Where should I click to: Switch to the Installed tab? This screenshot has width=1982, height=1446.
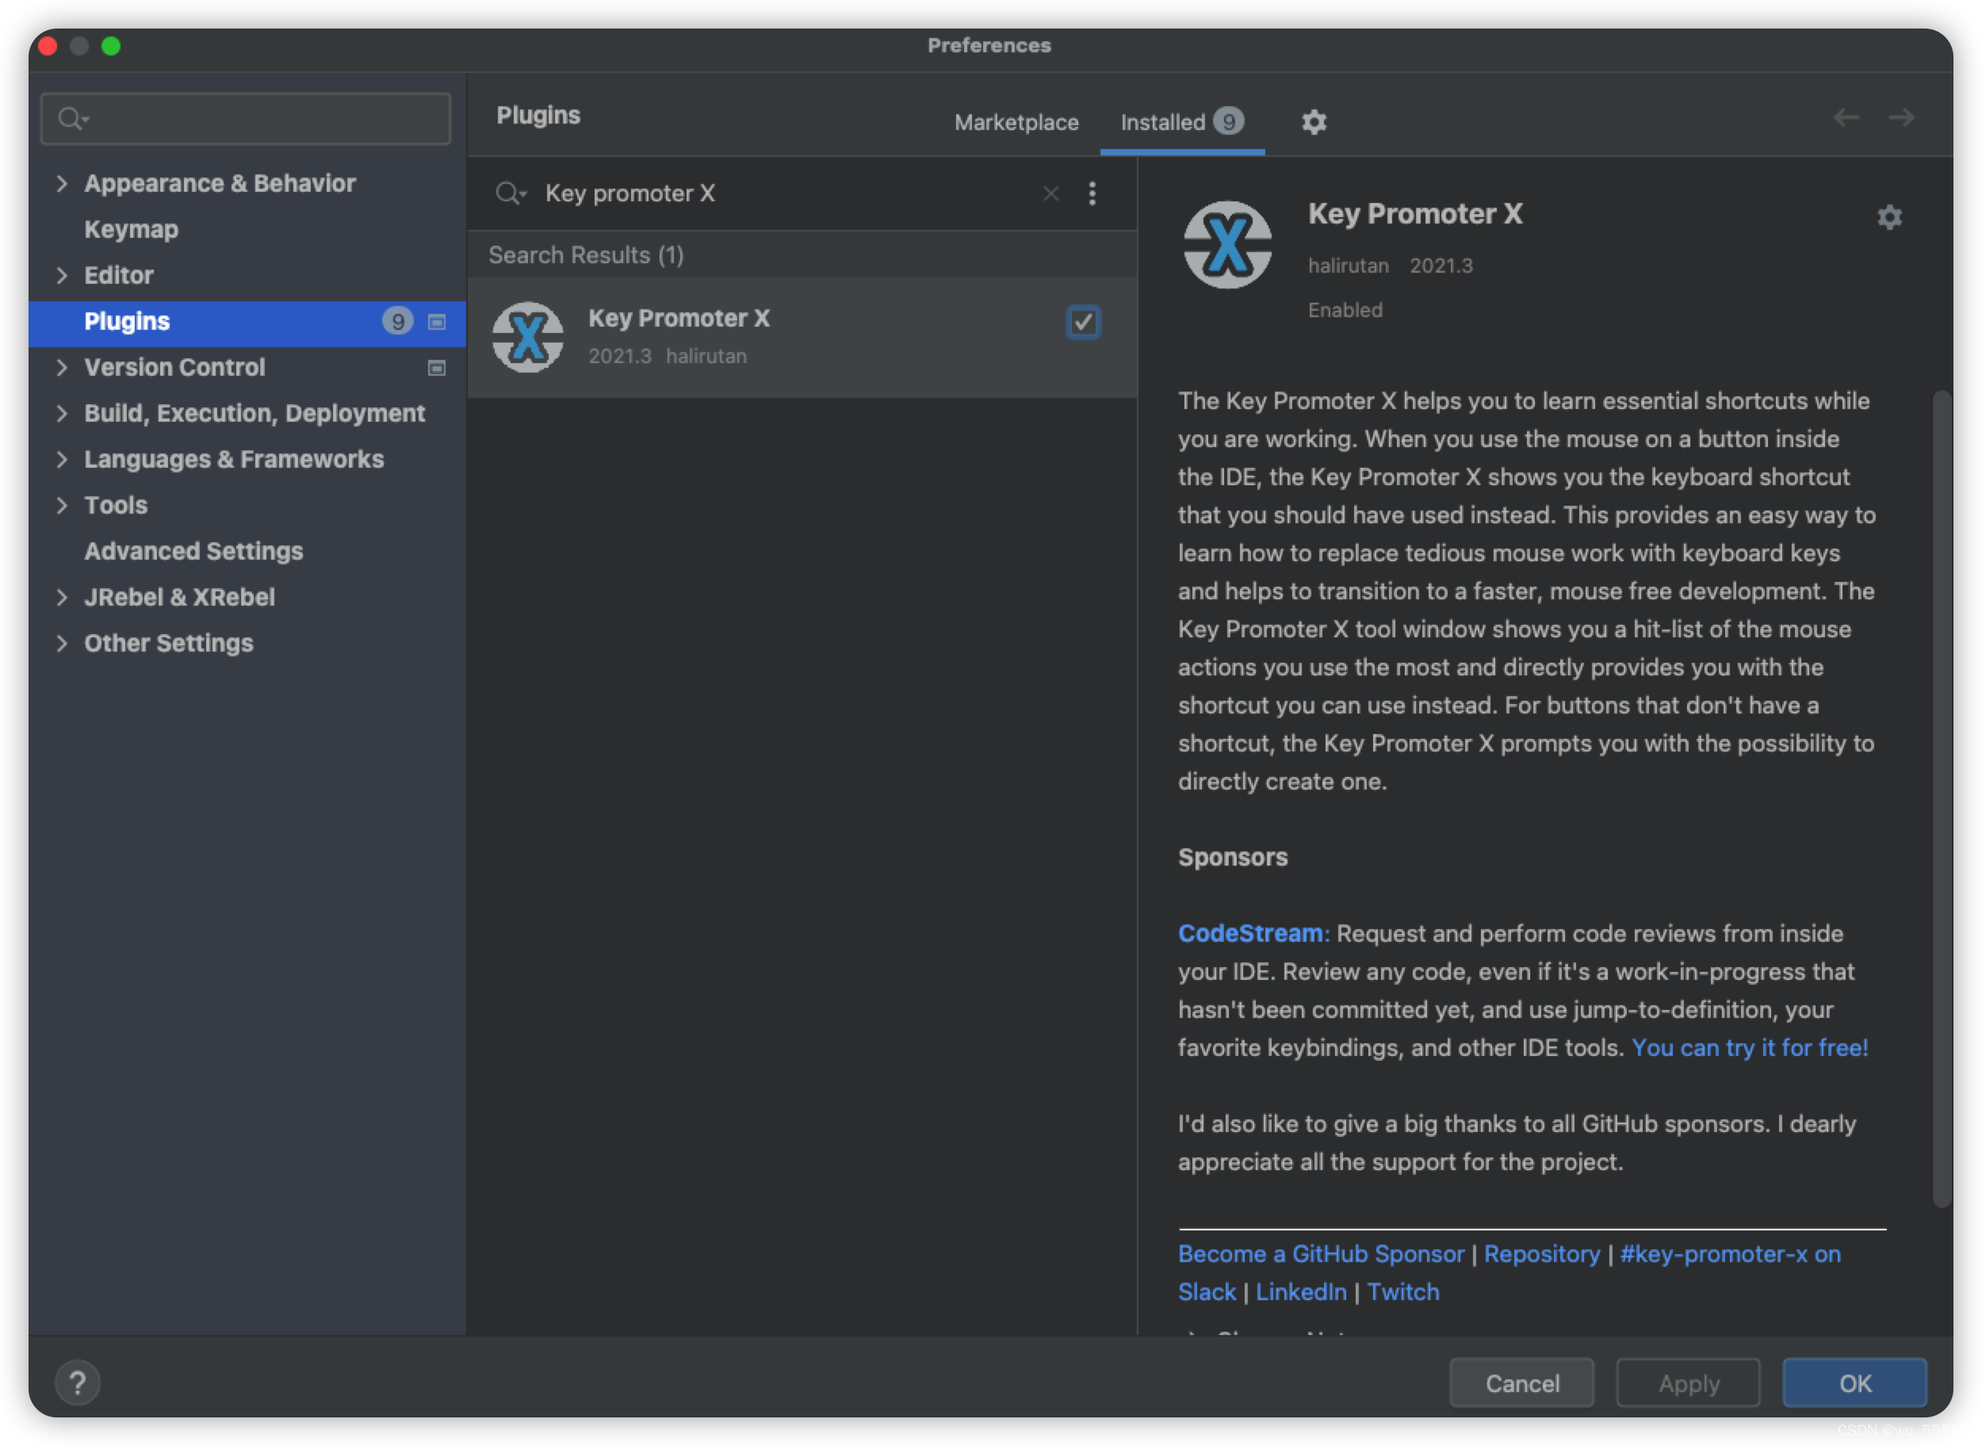coord(1181,121)
